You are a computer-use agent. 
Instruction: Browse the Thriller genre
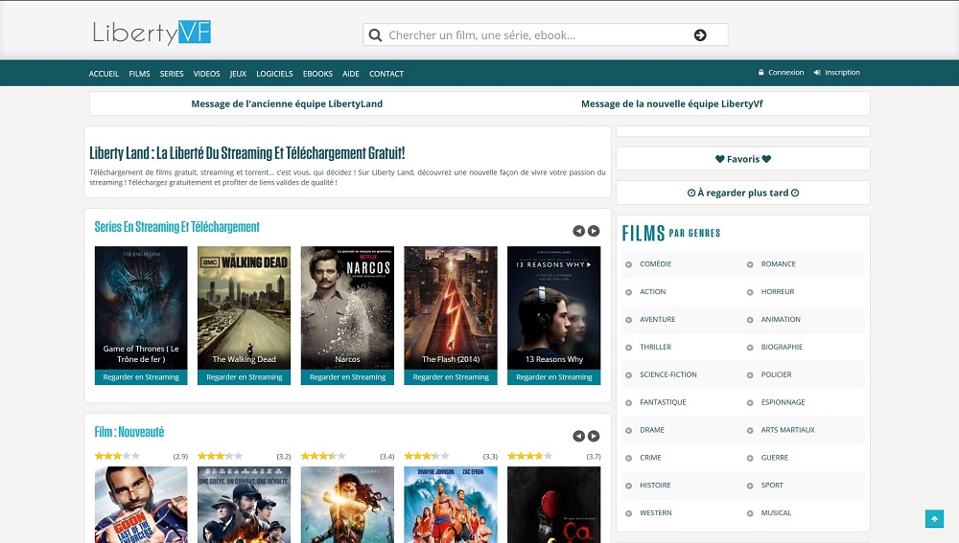click(656, 347)
